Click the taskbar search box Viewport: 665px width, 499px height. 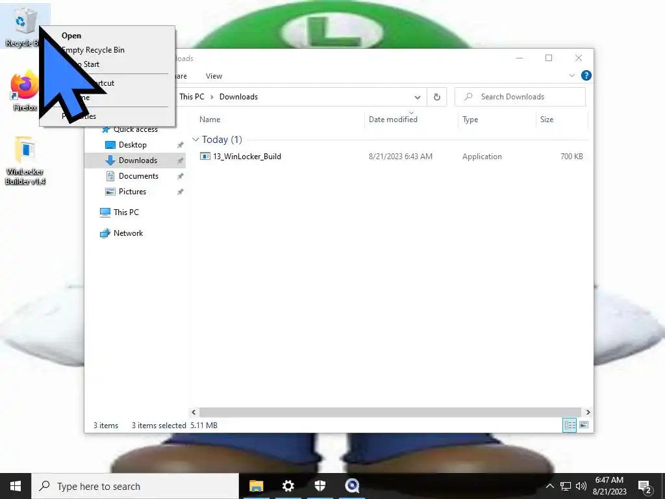click(x=135, y=486)
